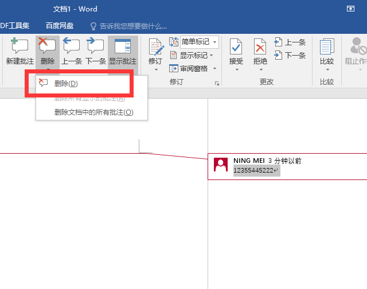367x289 pixels.
Task: Toggle the Reviewing Pane (审阅窗格) button
Action: click(188, 69)
